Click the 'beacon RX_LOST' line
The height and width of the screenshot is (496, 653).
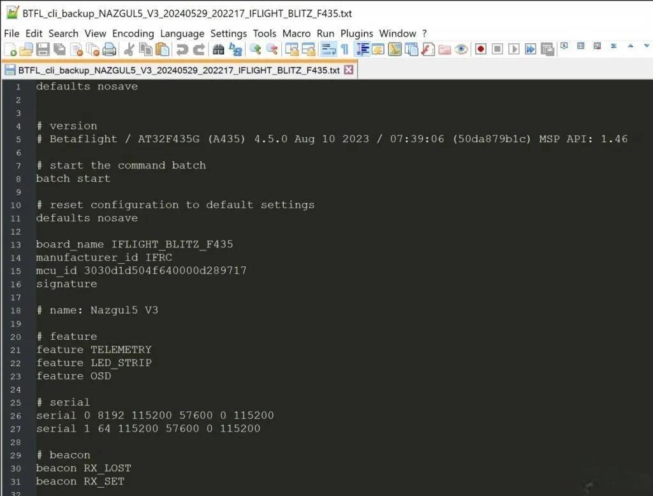coord(84,469)
